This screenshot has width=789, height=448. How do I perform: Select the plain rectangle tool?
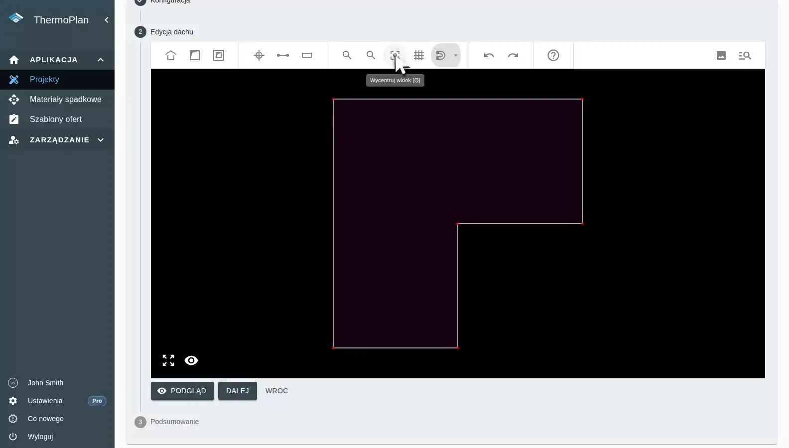(307, 55)
